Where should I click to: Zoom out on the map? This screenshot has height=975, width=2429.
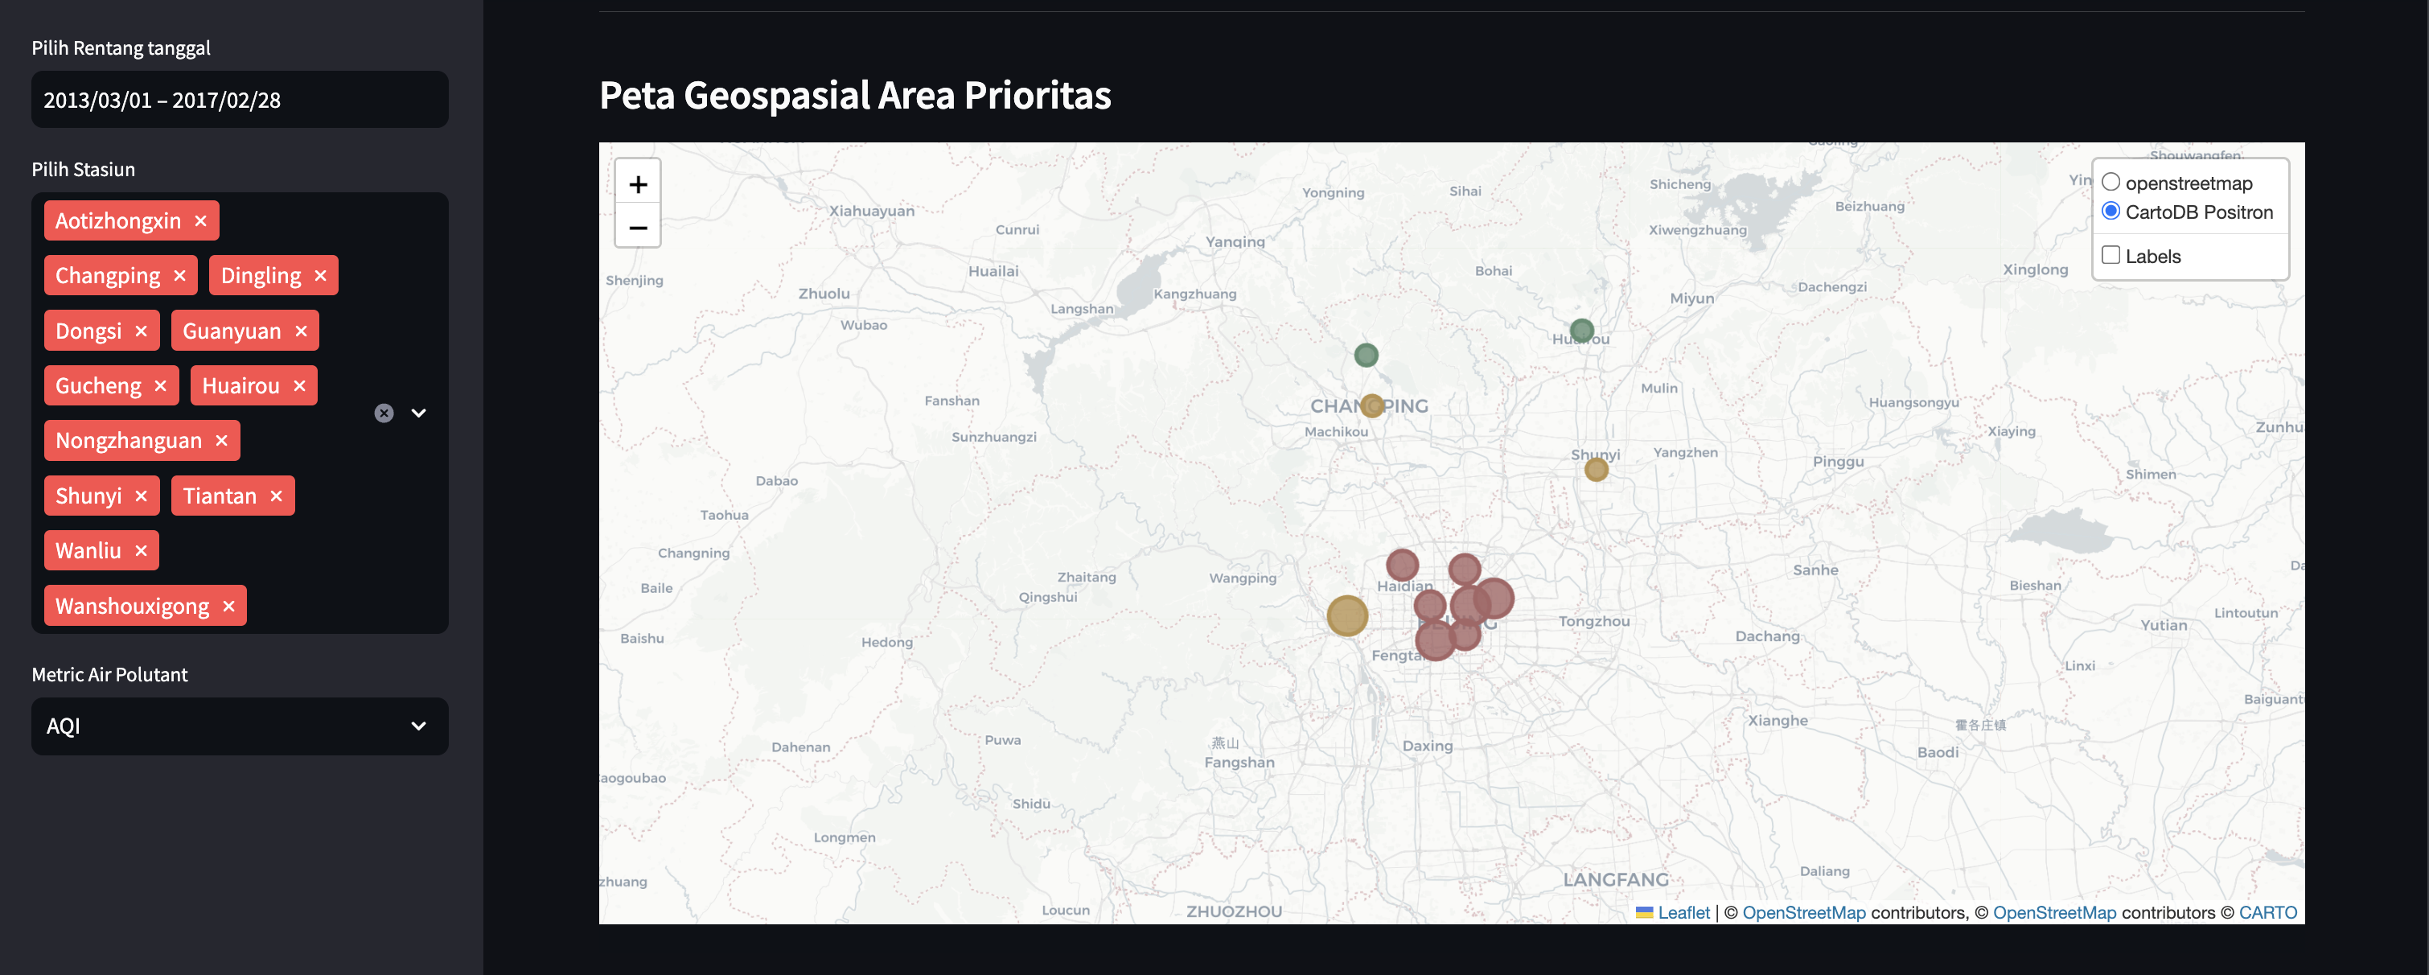639,227
